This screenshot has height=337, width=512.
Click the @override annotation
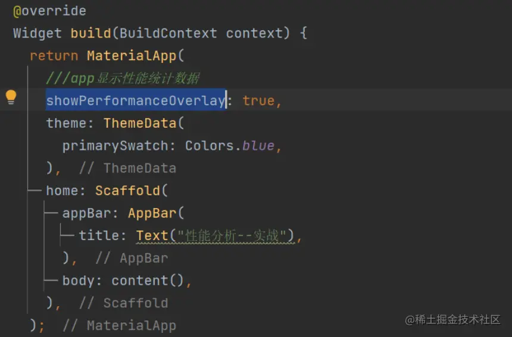49,11
